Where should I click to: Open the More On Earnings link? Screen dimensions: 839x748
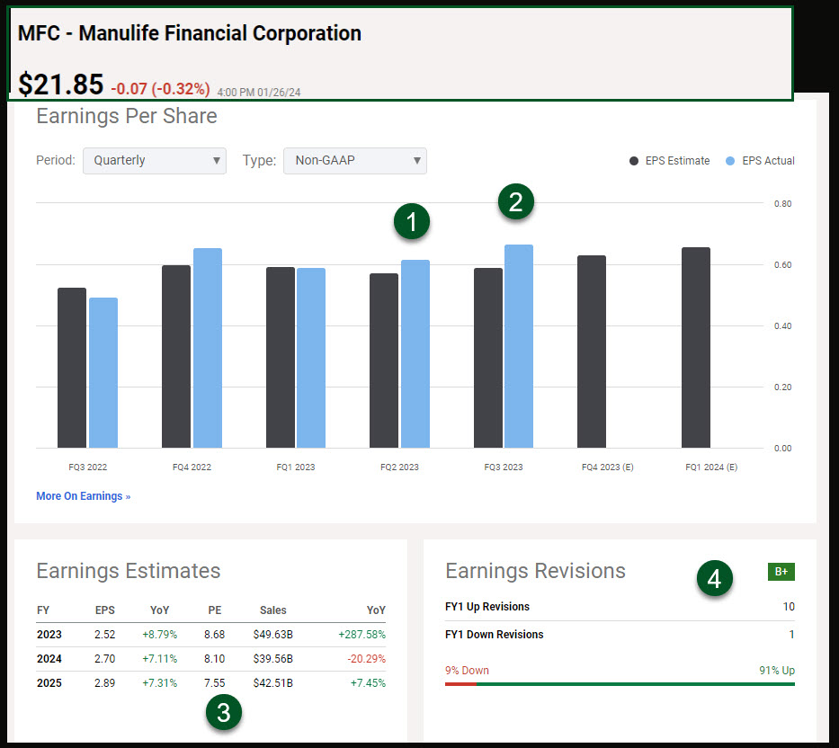(x=83, y=496)
